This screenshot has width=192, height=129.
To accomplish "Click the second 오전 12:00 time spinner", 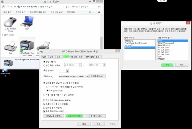I will [104, 65].
